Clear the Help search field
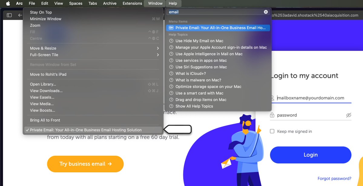Viewport: 363px width, 186px height. click(x=266, y=12)
